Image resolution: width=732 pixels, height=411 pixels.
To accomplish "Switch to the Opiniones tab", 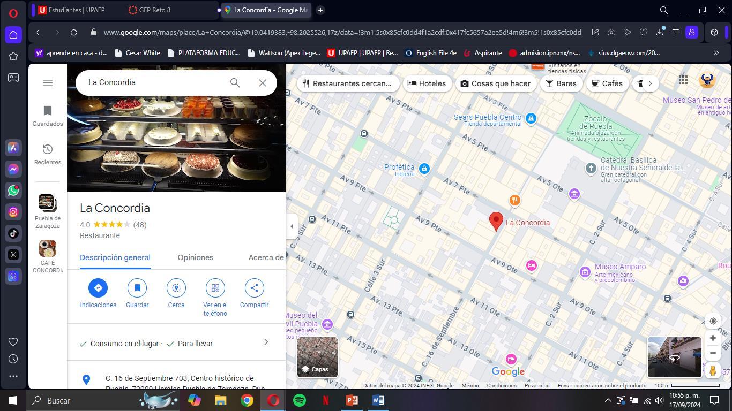I will (196, 257).
